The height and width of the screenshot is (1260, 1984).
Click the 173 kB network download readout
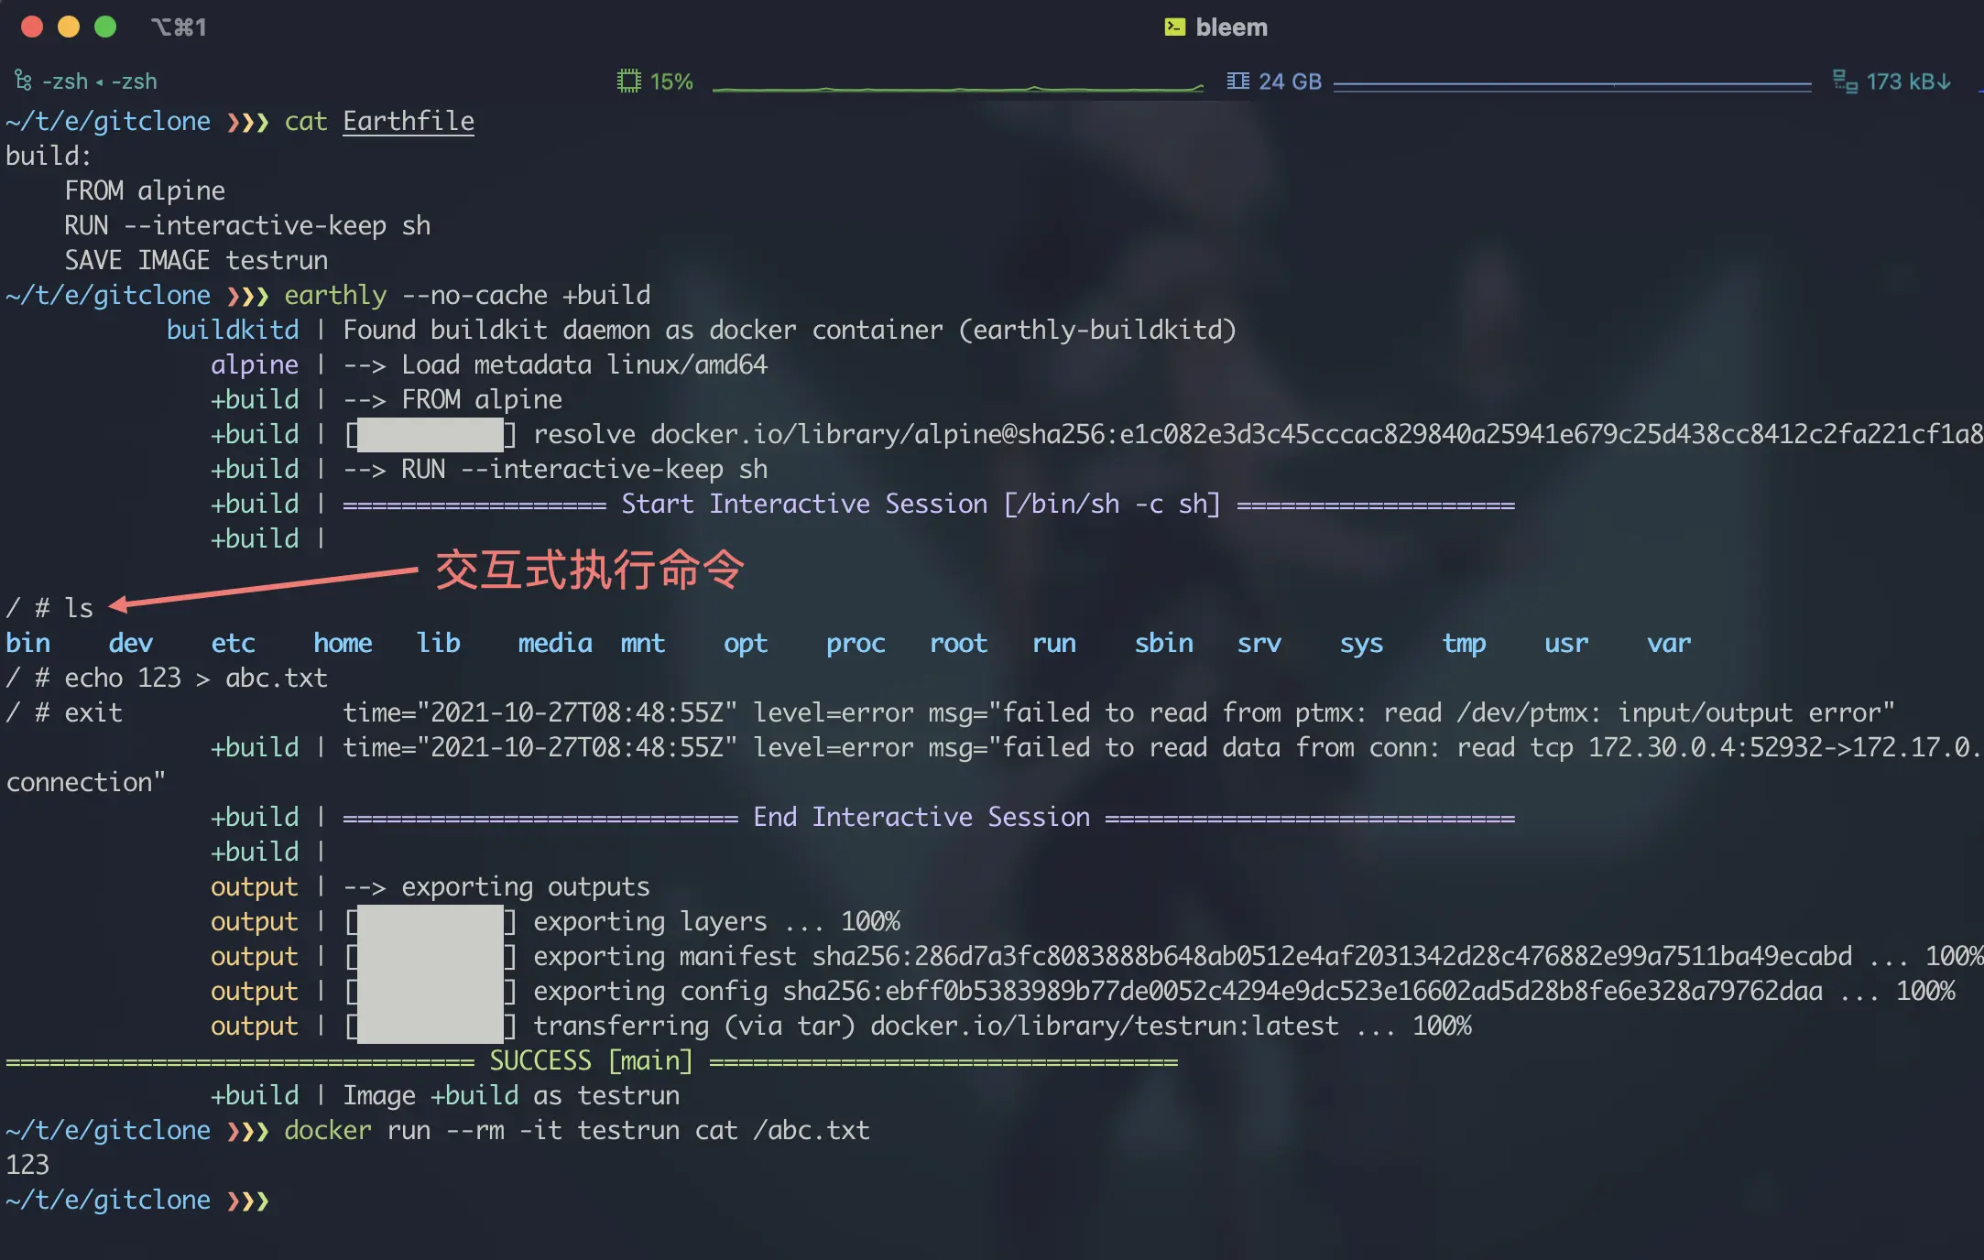(x=1908, y=81)
